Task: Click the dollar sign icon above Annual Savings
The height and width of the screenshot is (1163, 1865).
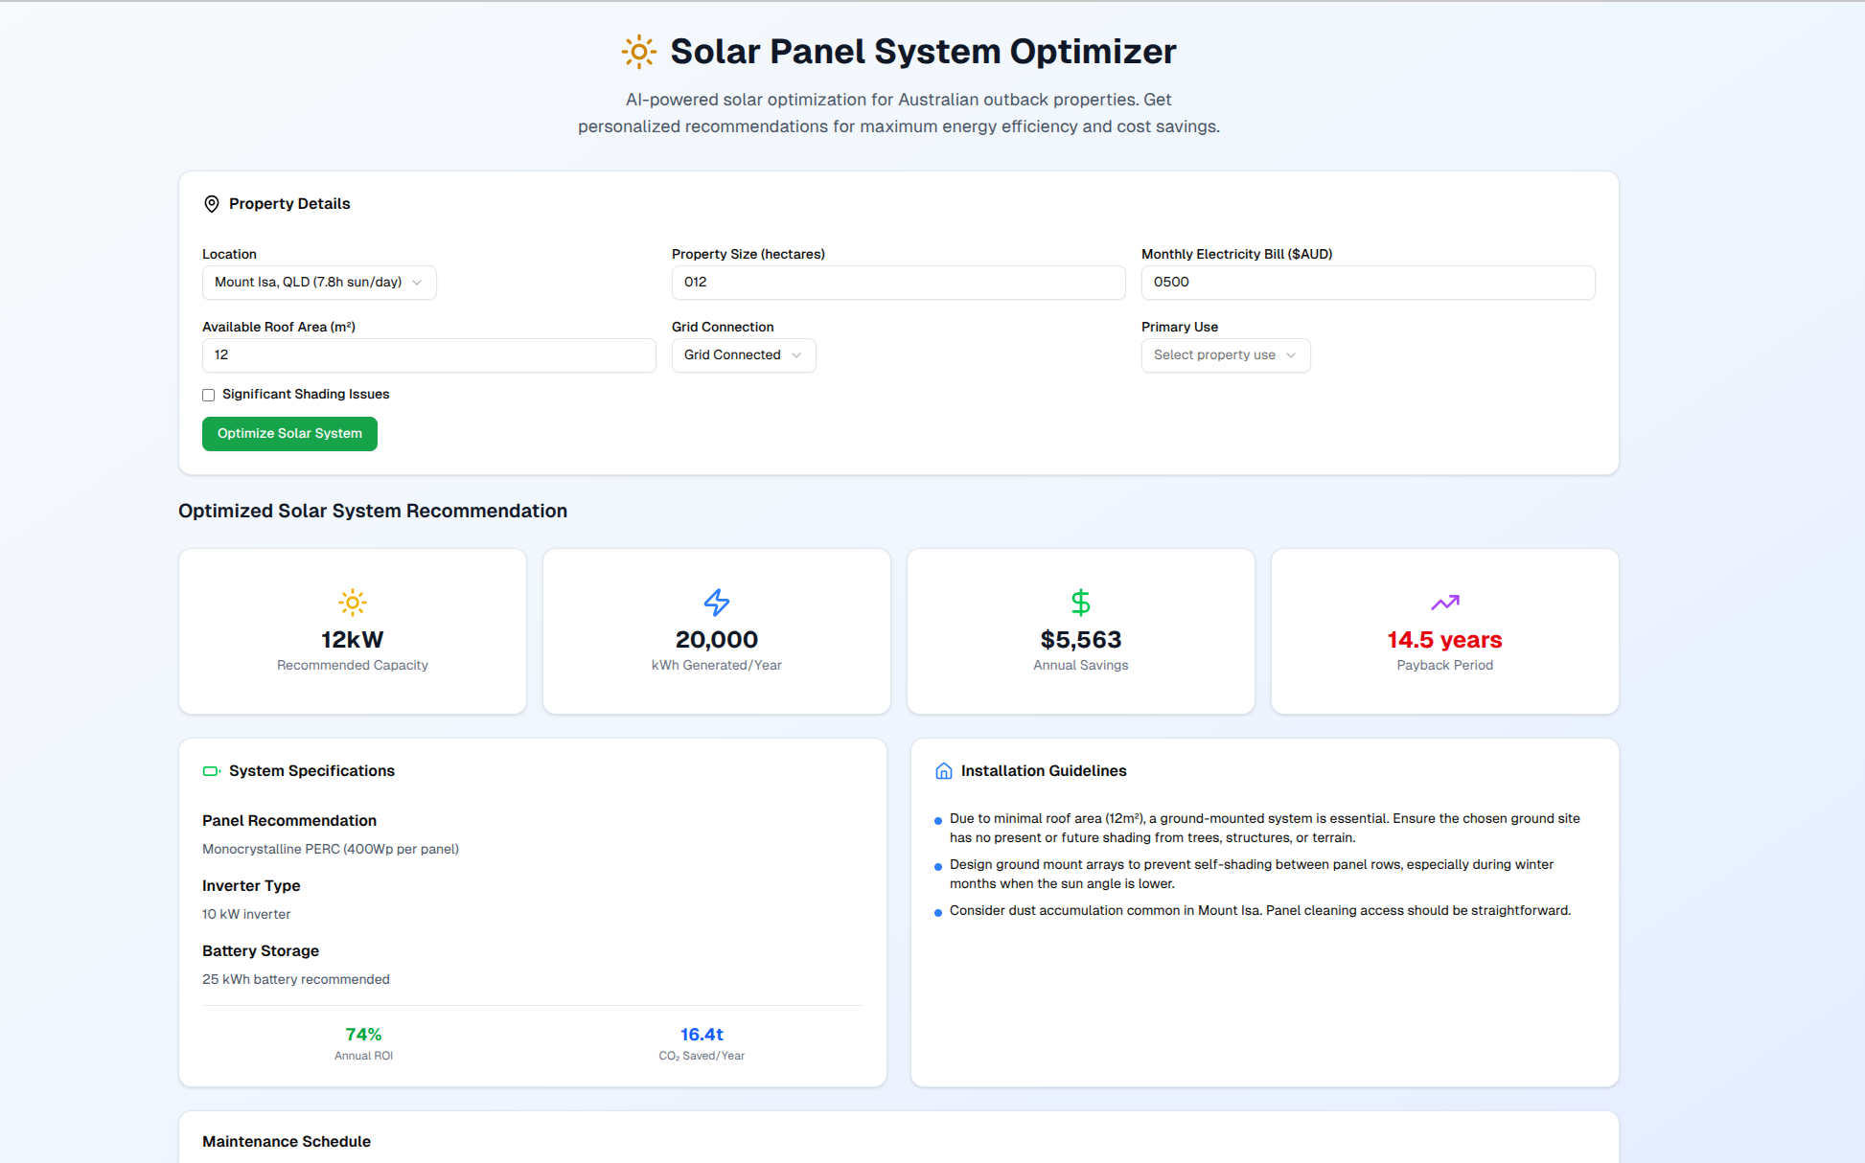Action: tap(1080, 603)
